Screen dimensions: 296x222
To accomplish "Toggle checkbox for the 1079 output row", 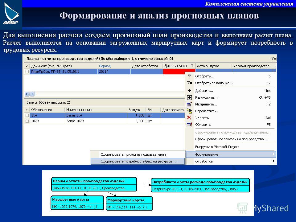I will [x=27, y=121].
